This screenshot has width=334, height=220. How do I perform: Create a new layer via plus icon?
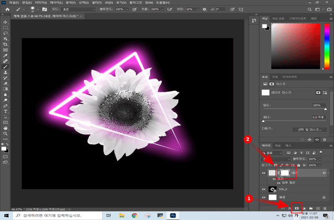click(x=318, y=208)
